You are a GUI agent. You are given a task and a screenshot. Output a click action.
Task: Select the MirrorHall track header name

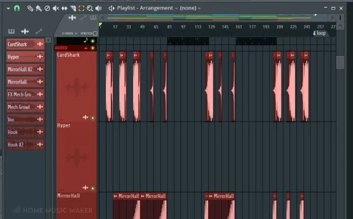[69, 196]
